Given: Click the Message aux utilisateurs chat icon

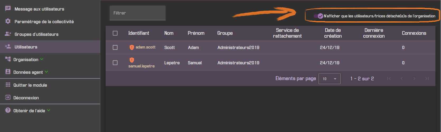Looking at the screenshot, I should click(x=8, y=8).
